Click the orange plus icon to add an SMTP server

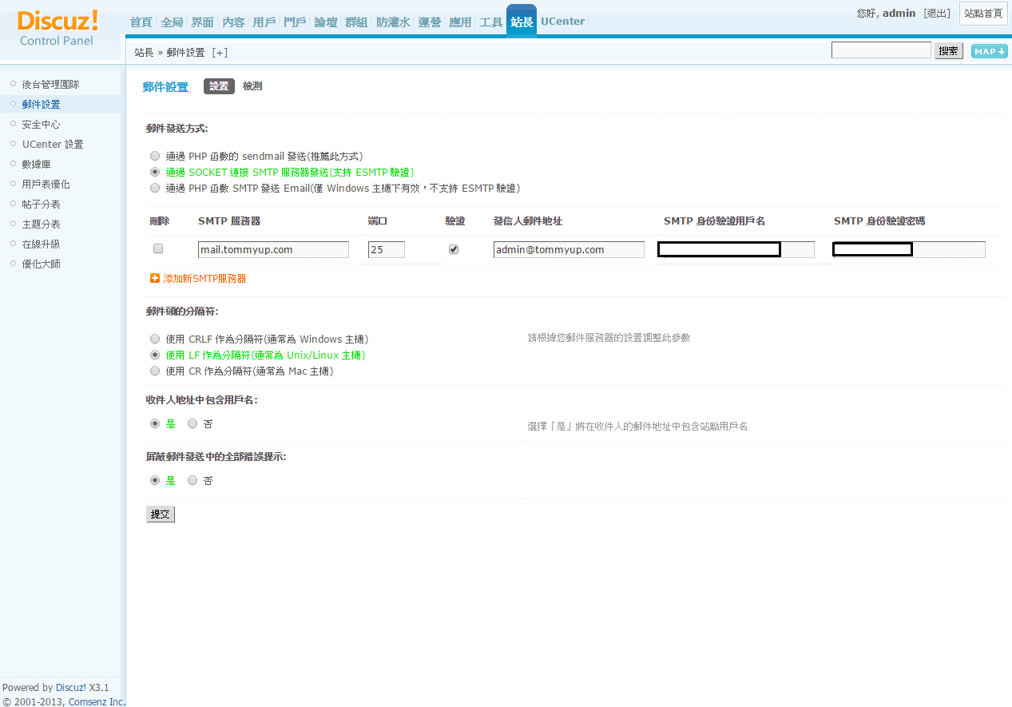155,279
